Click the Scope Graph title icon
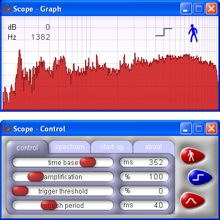This screenshot has height=220, width=220. [x=7, y=9]
